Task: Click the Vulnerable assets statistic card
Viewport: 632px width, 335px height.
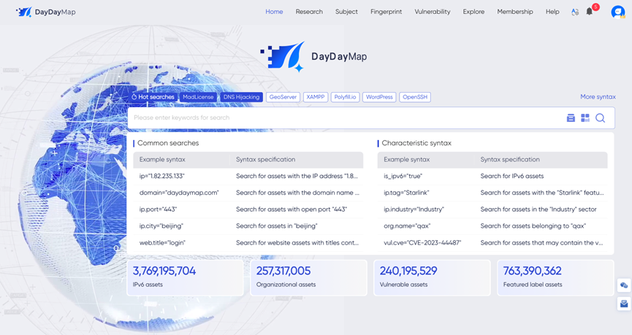Action: (x=432, y=277)
